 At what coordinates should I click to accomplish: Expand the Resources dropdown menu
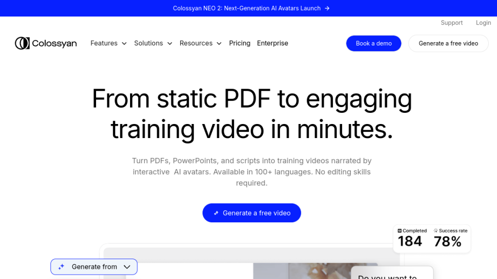tap(200, 43)
